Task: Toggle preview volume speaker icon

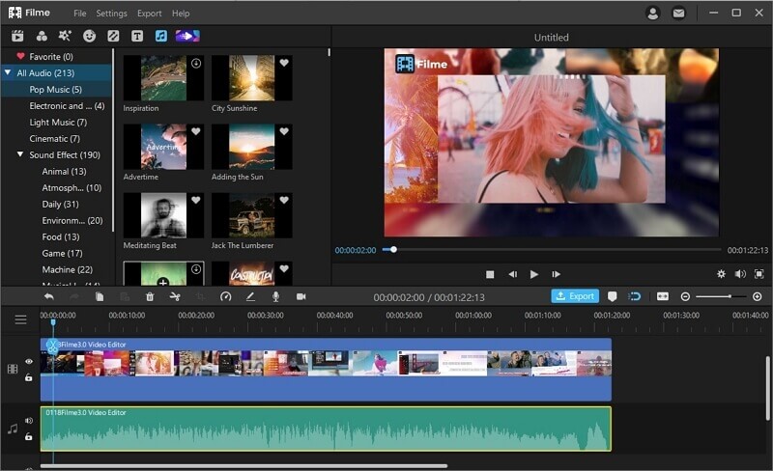Action: click(x=740, y=274)
